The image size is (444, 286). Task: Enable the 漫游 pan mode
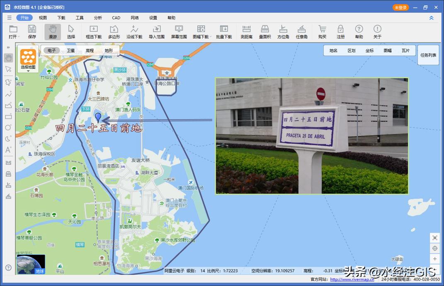[53, 31]
